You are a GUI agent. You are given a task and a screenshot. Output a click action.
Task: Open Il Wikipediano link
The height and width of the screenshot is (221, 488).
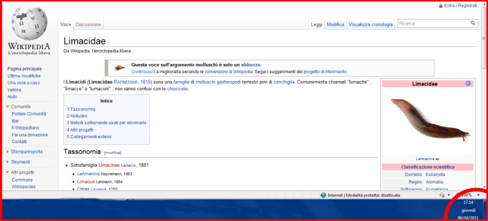click(x=26, y=128)
